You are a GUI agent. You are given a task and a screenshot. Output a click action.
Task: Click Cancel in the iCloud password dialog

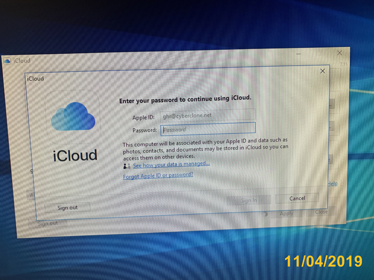coord(297,198)
